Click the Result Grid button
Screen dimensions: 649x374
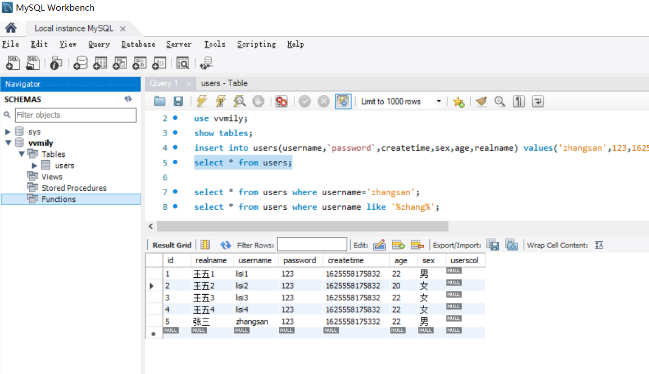click(172, 245)
